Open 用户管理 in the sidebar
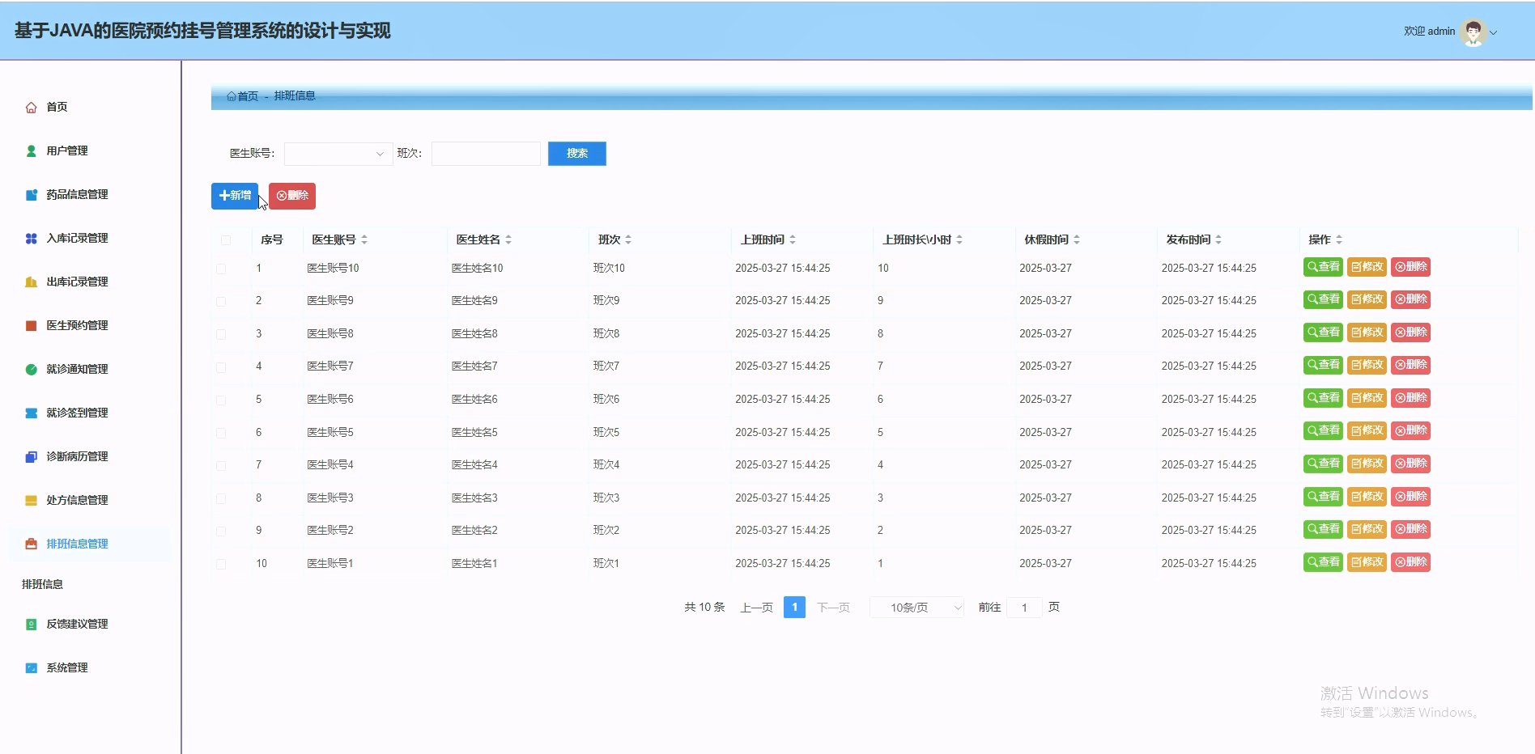 click(x=67, y=150)
